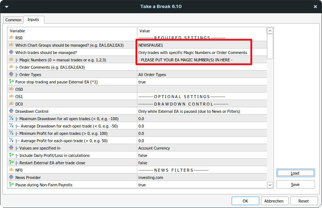Click the icon beside Which Chart Groups row
This screenshot has height=208, width=322.
(11, 45)
